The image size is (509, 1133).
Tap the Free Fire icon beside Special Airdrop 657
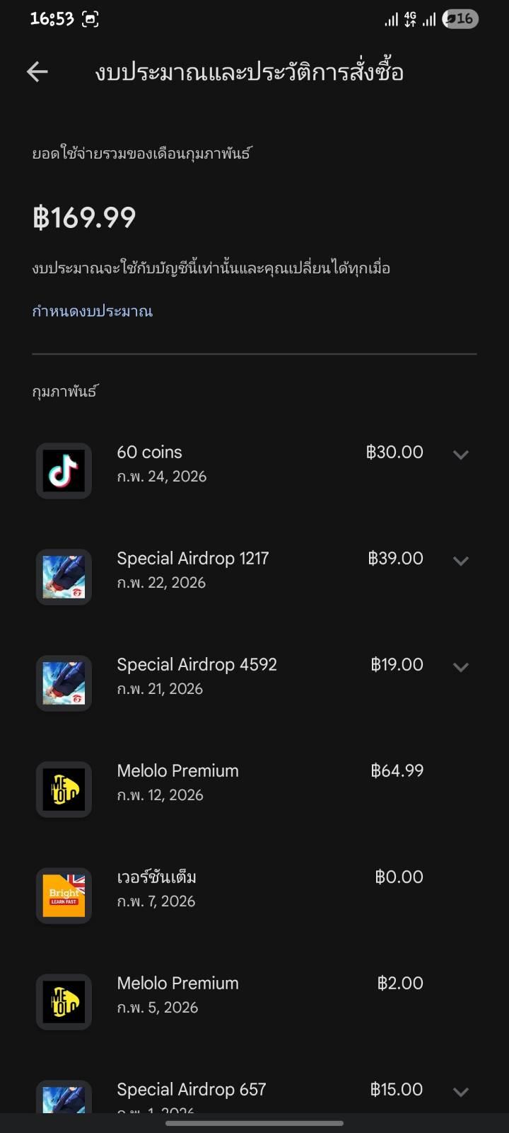point(64,1098)
